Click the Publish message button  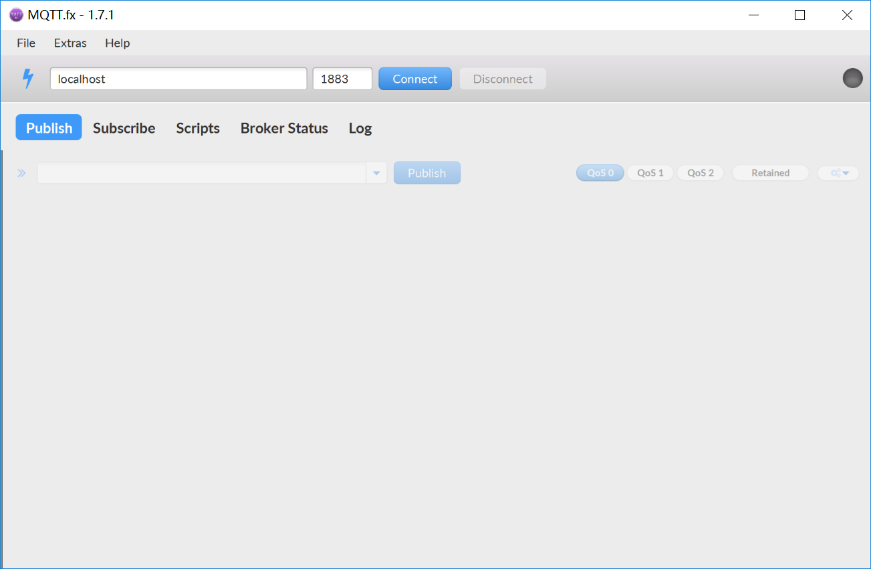pos(427,173)
